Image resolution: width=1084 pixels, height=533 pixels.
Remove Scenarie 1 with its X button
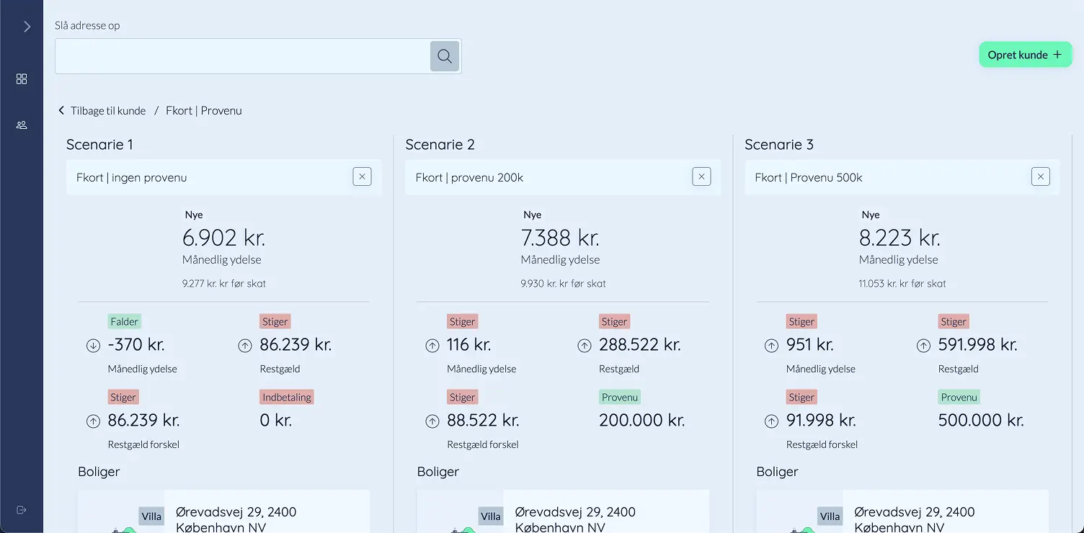(362, 176)
